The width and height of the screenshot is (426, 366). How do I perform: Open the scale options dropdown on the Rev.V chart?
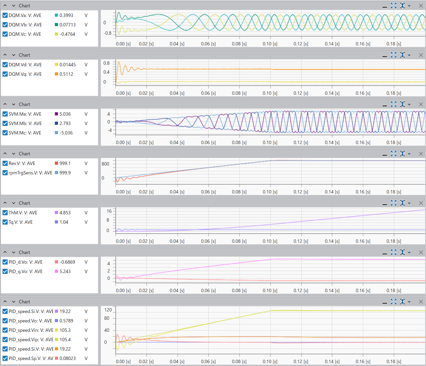pos(409,154)
